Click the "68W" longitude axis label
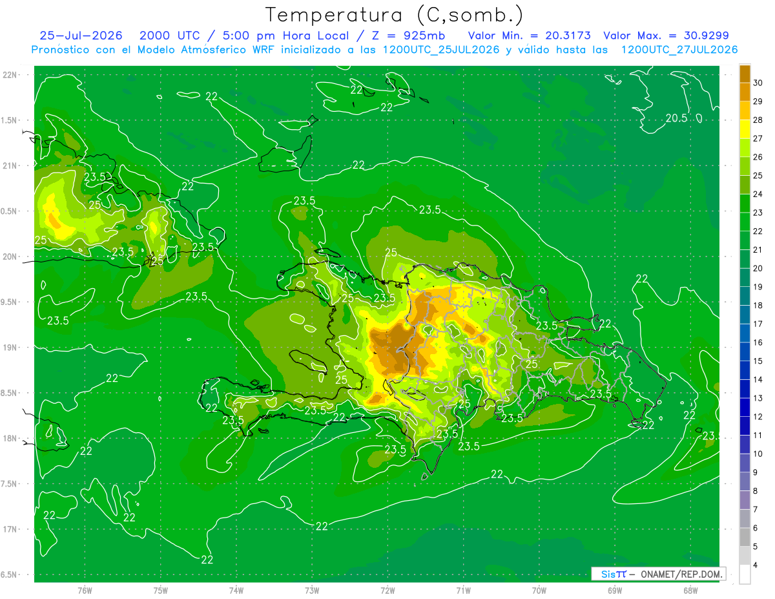This screenshot has height=599, width=775. [690, 591]
